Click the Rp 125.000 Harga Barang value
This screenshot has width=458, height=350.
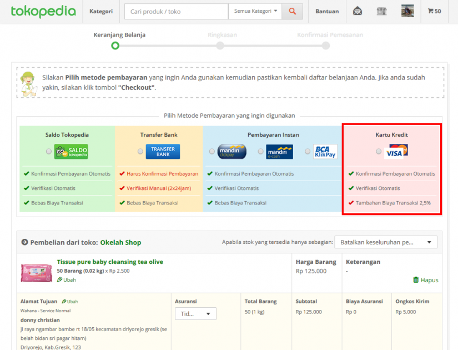tap(311, 271)
